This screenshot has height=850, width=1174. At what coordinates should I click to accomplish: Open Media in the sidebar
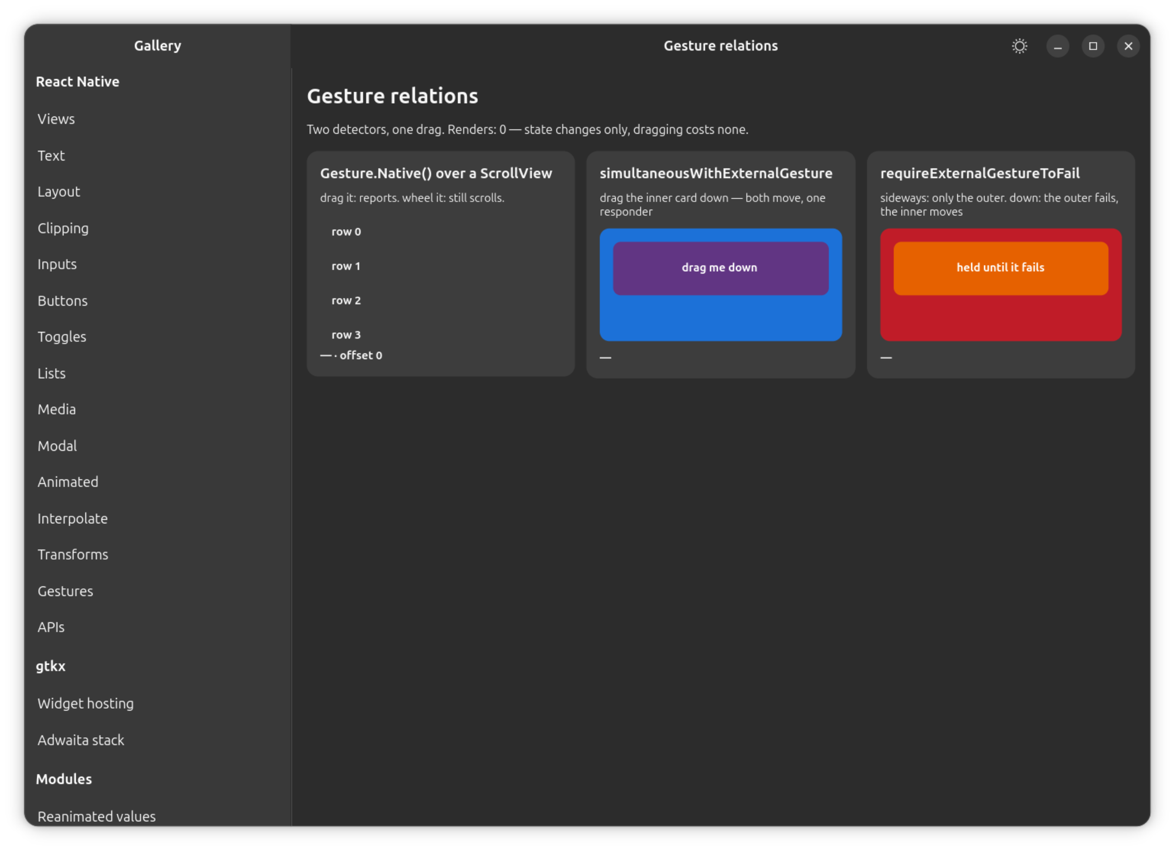pyautogui.click(x=157, y=409)
